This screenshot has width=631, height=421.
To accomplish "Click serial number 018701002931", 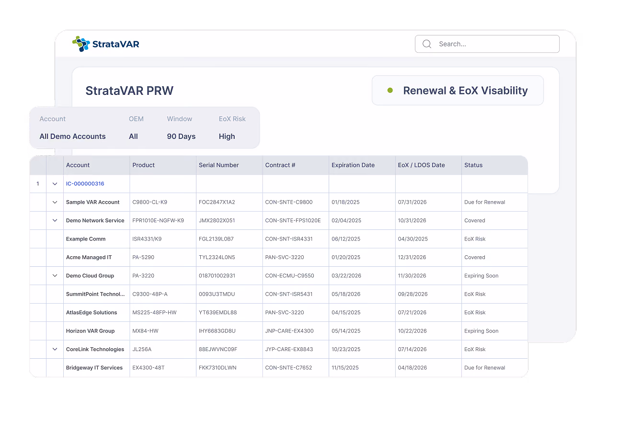I will point(217,276).
